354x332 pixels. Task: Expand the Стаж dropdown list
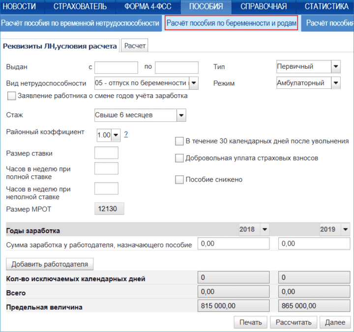181,115
